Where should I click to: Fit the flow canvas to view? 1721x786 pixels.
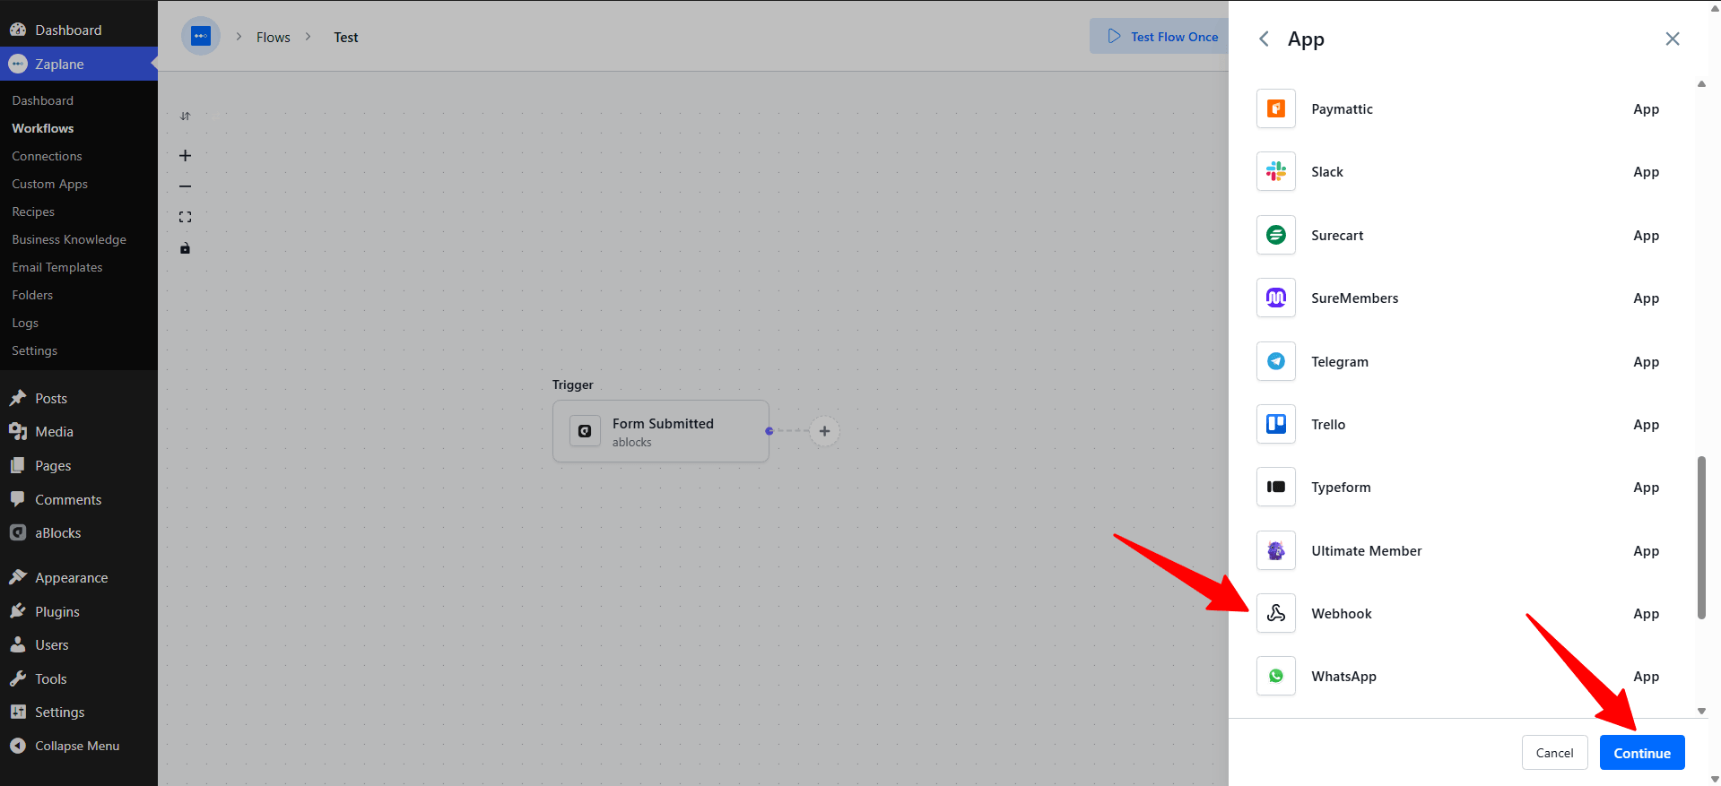tap(185, 217)
